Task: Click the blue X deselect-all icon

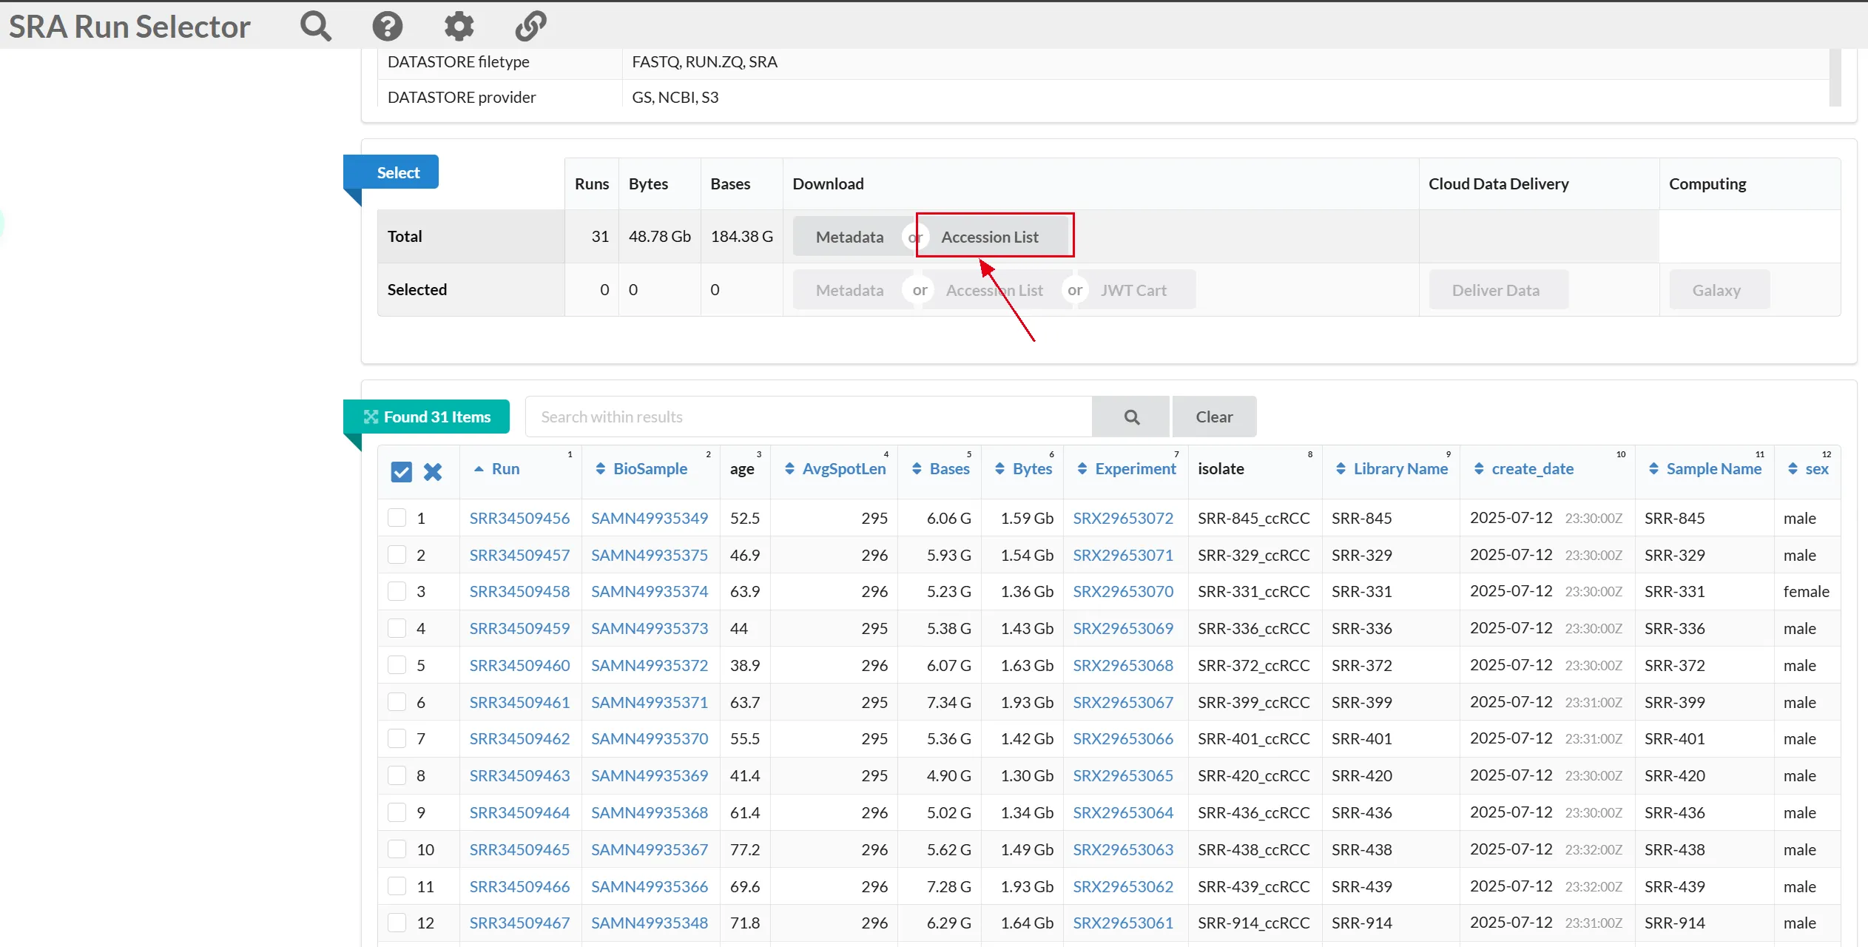Action: pyautogui.click(x=432, y=471)
